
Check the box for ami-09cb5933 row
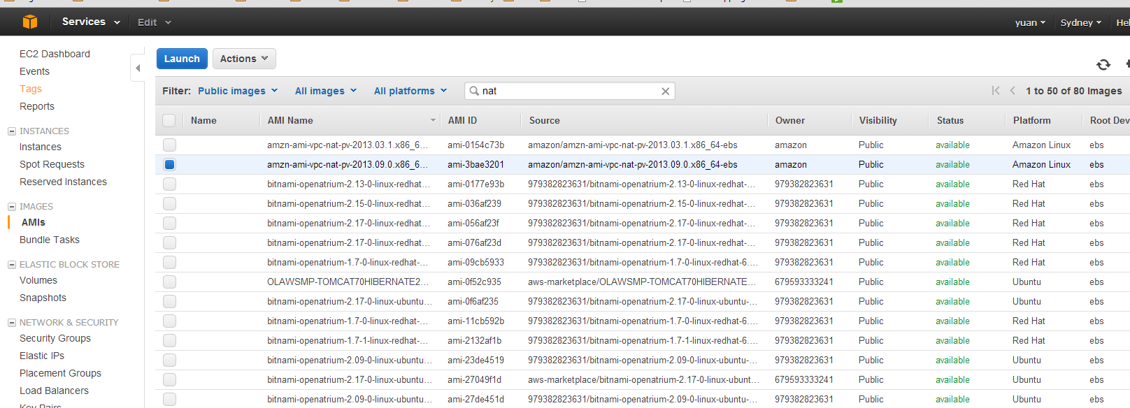(x=169, y=262)
